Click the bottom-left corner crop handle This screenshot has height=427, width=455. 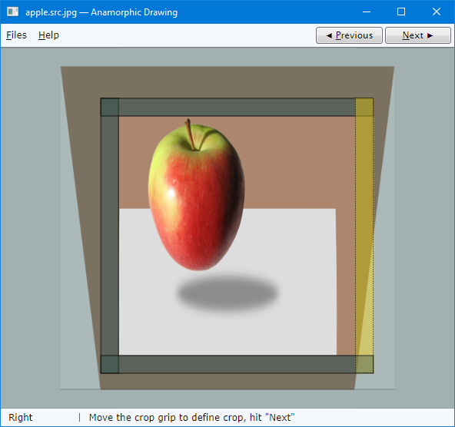[110, 364]
